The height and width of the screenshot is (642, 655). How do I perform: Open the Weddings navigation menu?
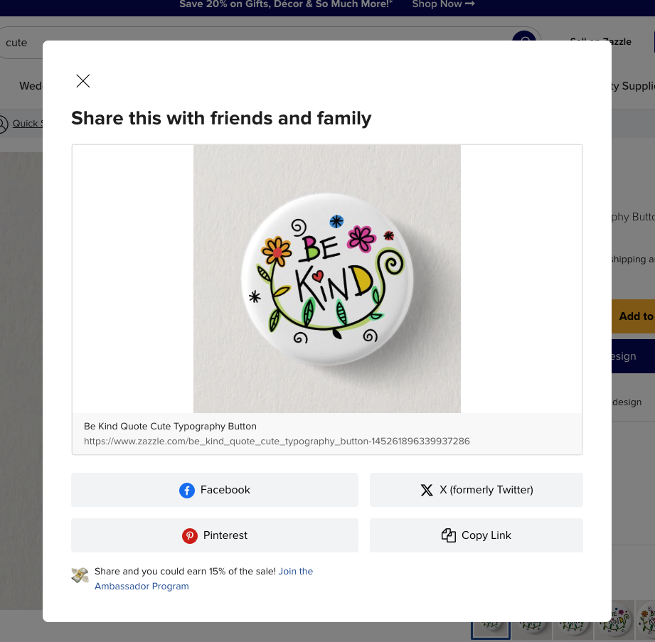30,86
